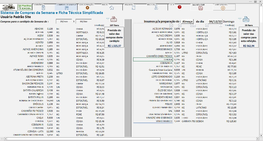Select ABACAXI in the weekly purchases list
Viewport: 263px width, 141px height.
click(x=39, y=29)
